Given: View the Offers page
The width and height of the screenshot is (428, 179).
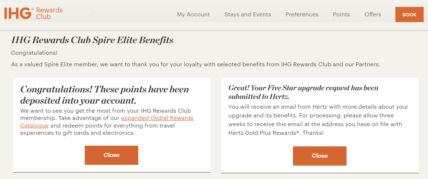Looking at the screenshot, I should (x=373, y=14).
